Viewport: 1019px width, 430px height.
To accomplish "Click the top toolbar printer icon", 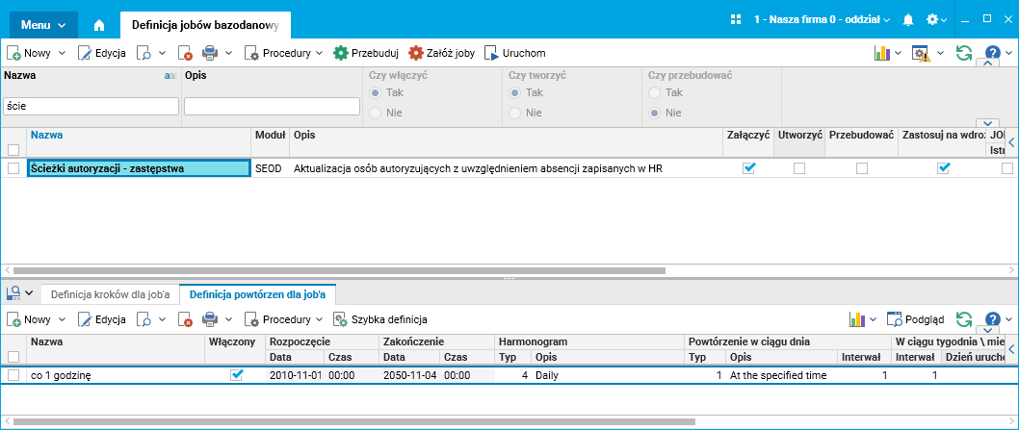I will tap(209, 53).
